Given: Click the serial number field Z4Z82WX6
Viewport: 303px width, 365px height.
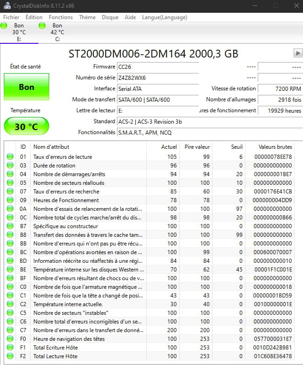Looking at the screenshot, I should 157,78.
